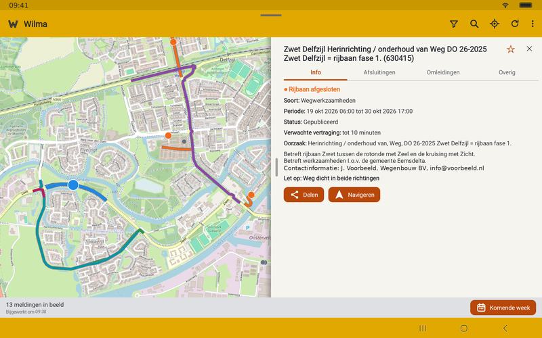Open the Afsluitingen tab

point(379,72)
